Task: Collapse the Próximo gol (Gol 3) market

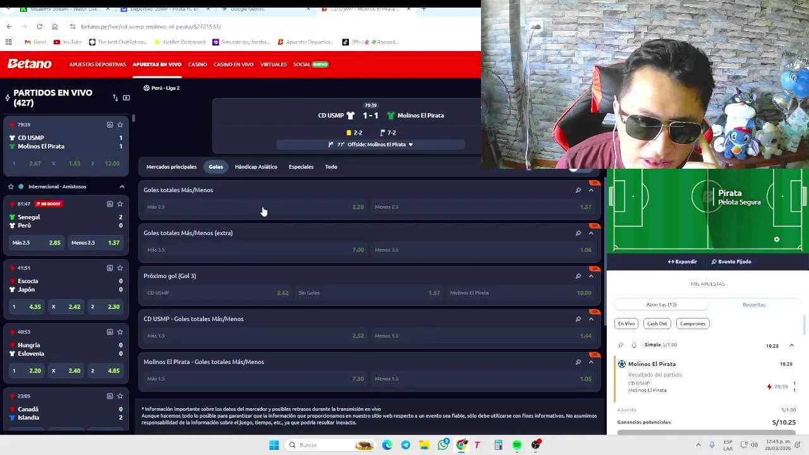Action: [x=591, y=276]
